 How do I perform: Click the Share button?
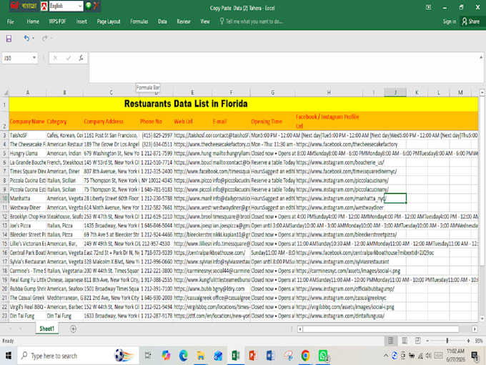tap(471, 21)
